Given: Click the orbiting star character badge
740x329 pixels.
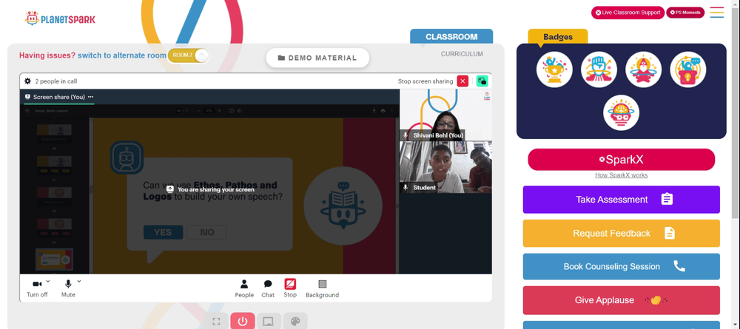Looking at the screenshot, I should tap(643, 69).
